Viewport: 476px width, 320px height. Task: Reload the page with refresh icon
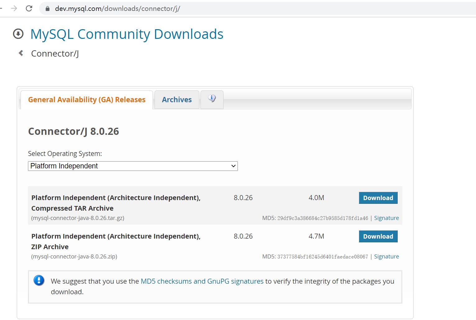(29, 8)
